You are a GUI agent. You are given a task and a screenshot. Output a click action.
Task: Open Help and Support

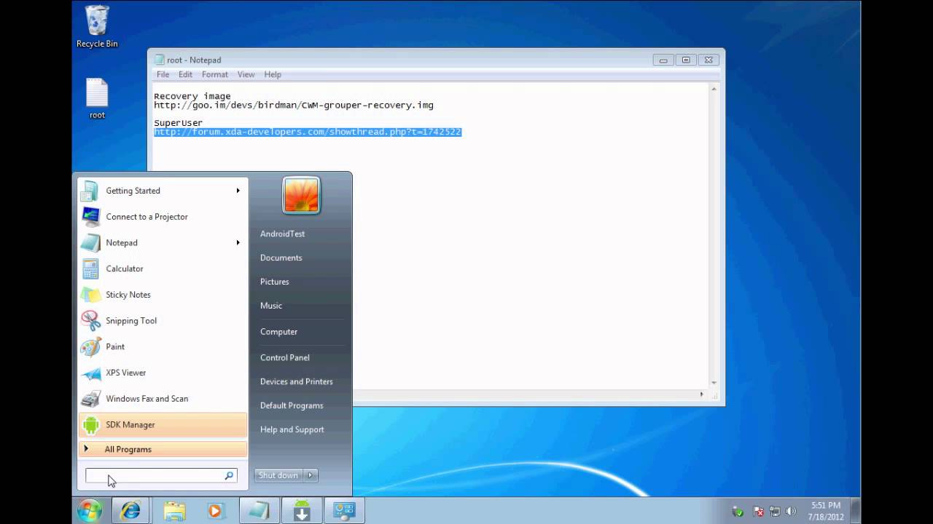tap(292, 429)
